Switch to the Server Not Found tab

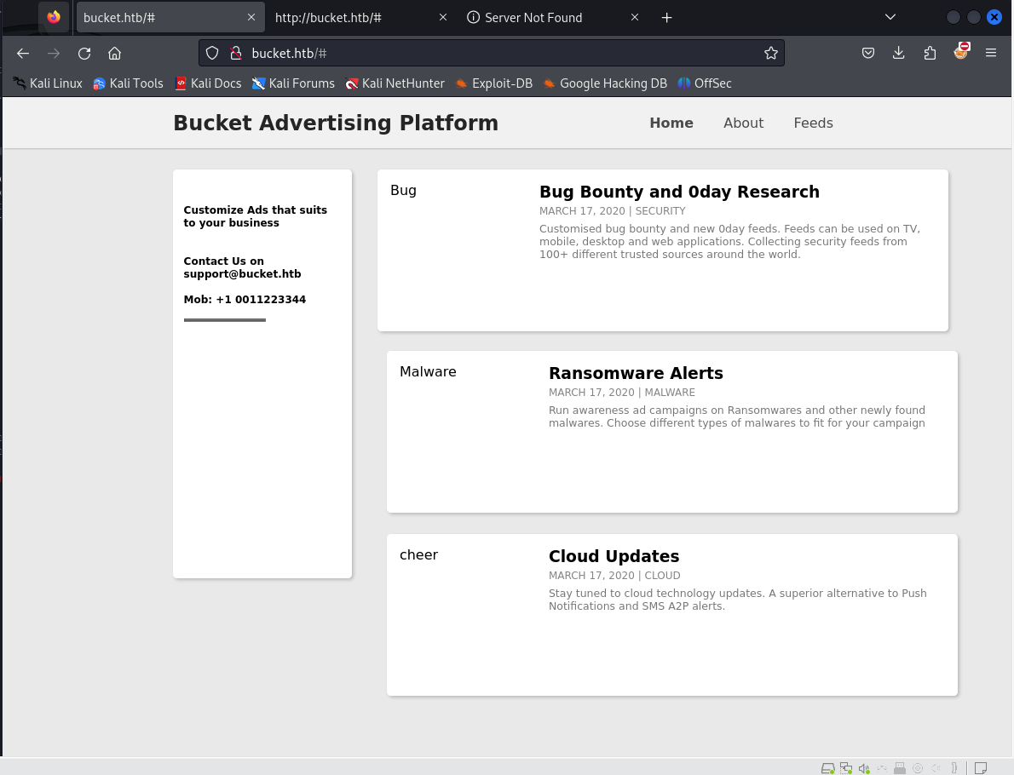553,17
